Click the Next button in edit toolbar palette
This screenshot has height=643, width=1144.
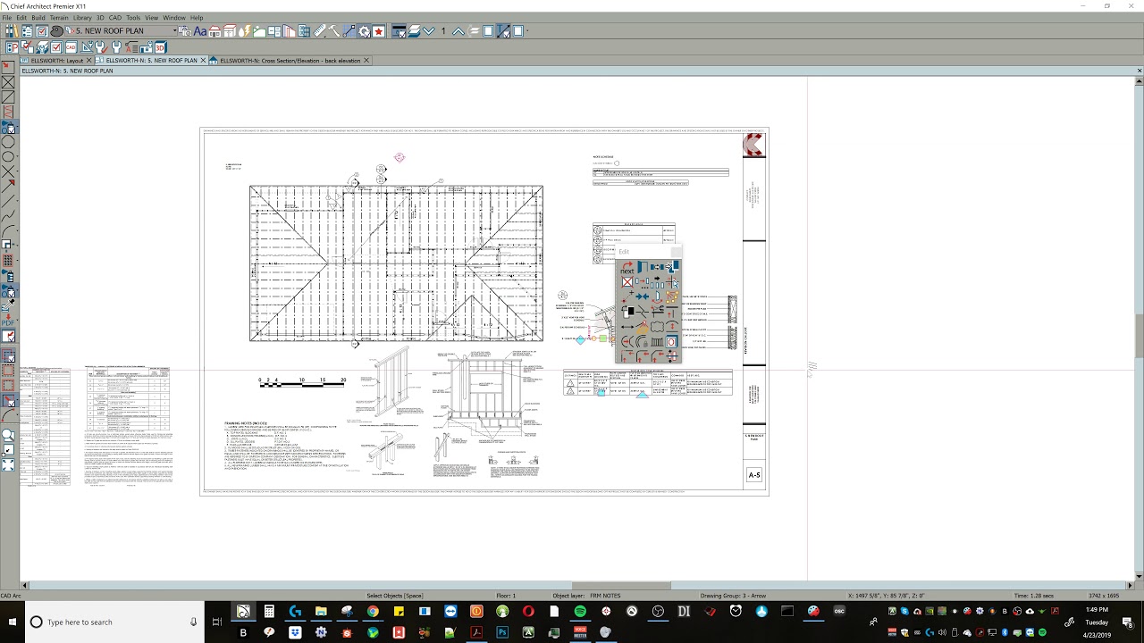pos(627,267)
